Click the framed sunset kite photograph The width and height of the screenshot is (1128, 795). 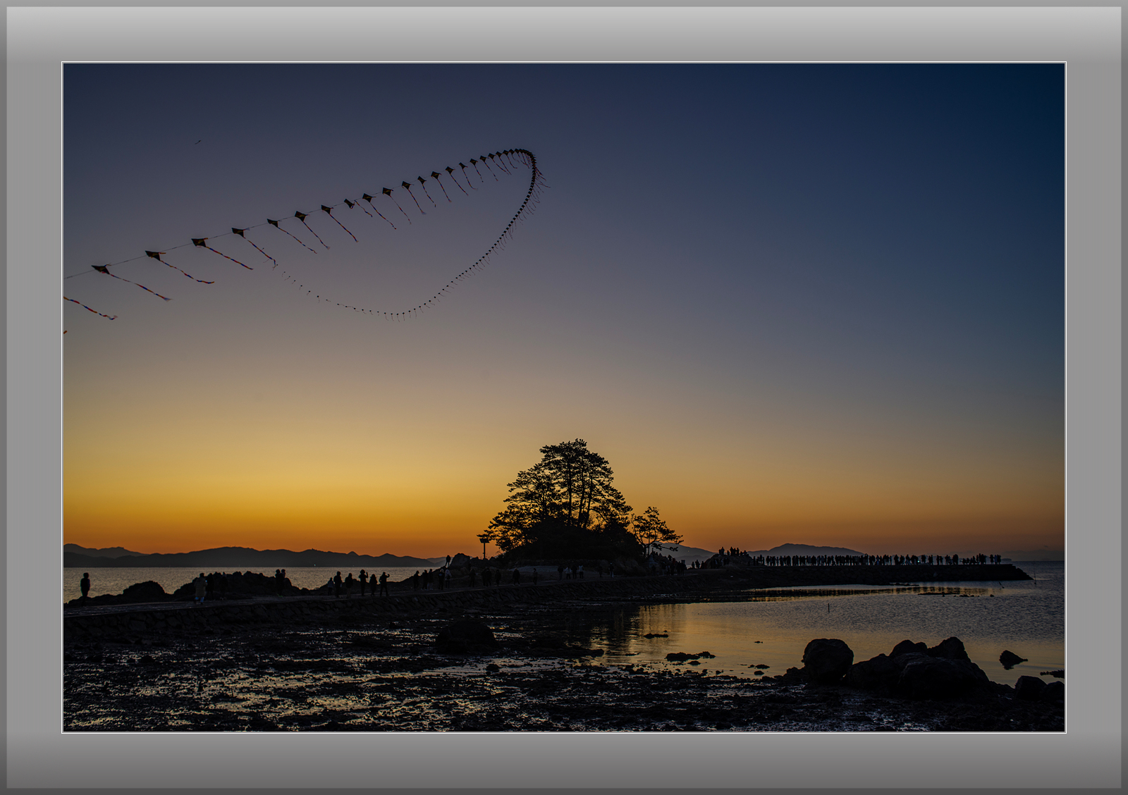pos(564,397)
